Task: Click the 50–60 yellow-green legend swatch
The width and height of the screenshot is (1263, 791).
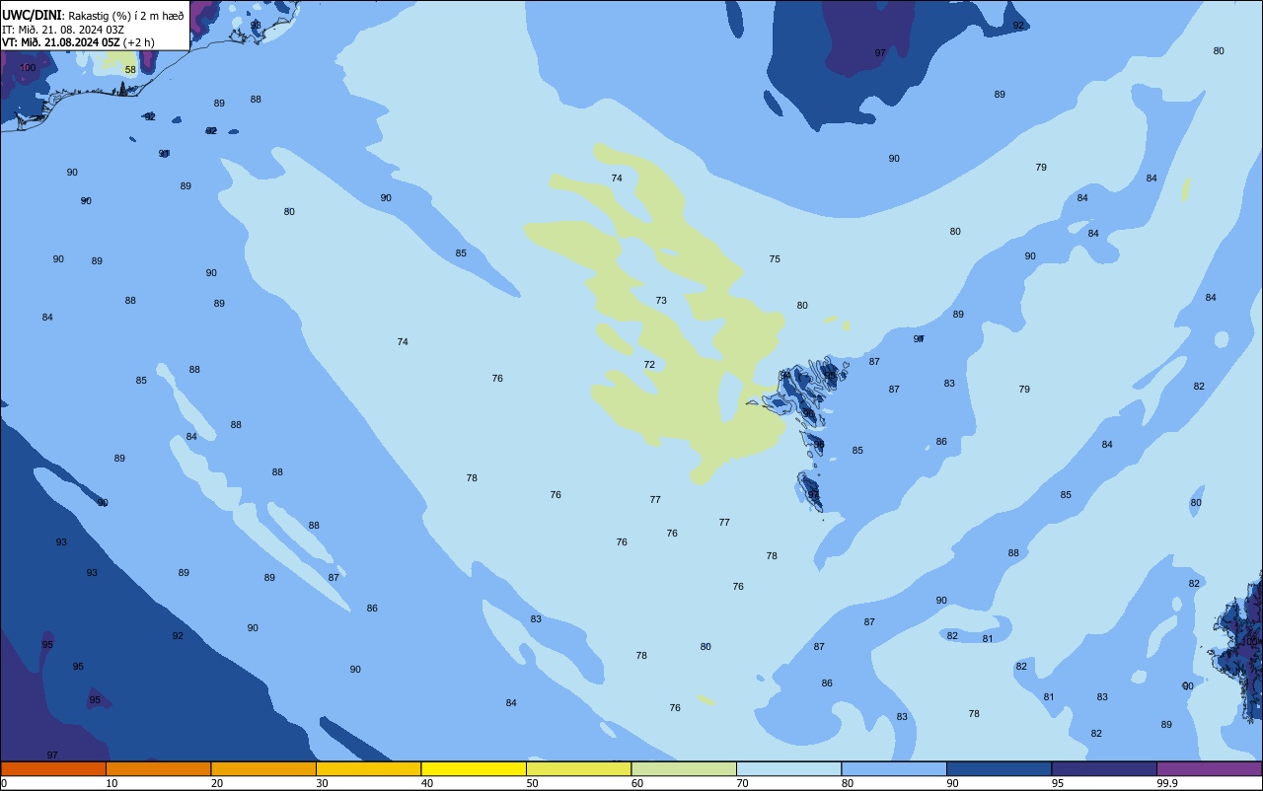Action: [x=578, y=768]
